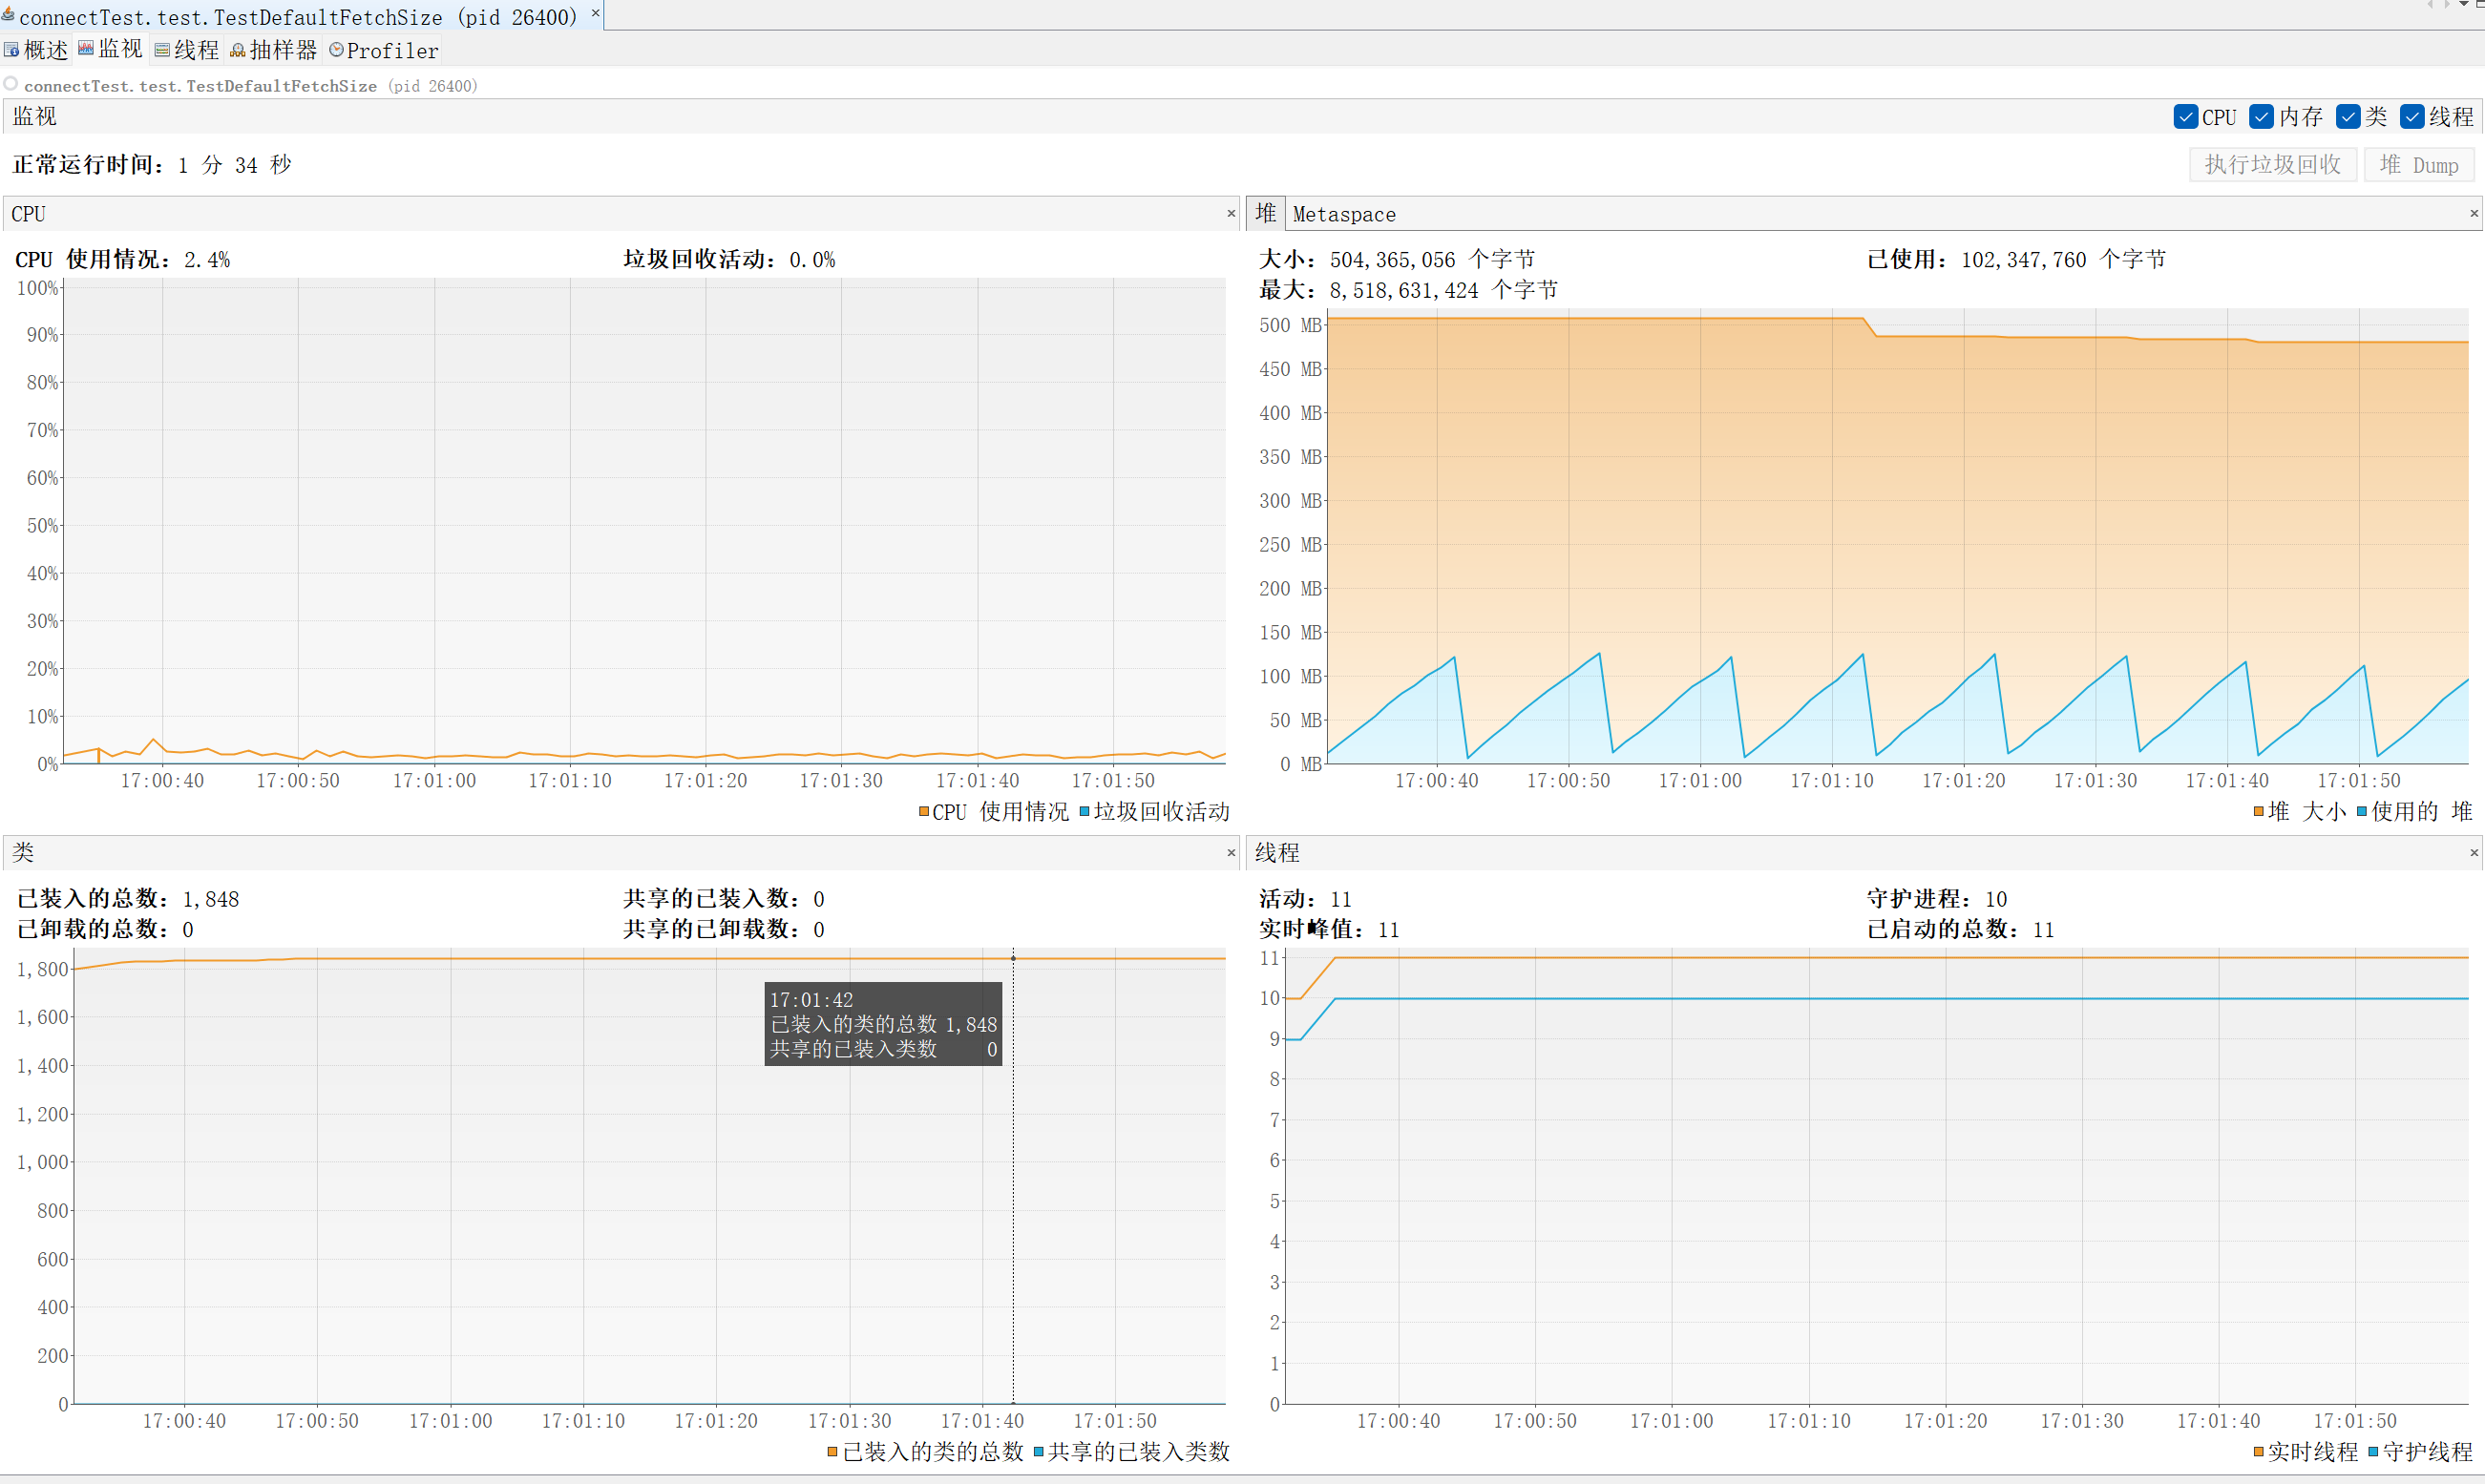Close the heap Metaspace chart panel
Screen dimensions: 2485x1484
click(2473, 214)
